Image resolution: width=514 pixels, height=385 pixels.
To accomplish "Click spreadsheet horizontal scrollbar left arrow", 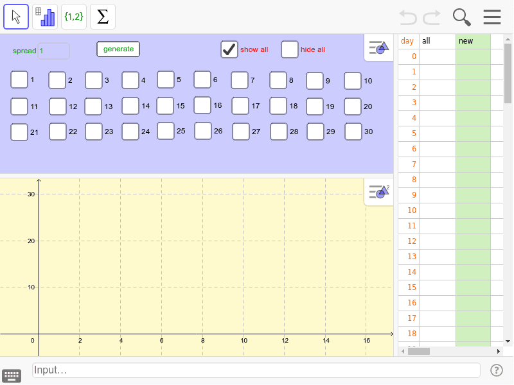I will (x=403, y=351).
